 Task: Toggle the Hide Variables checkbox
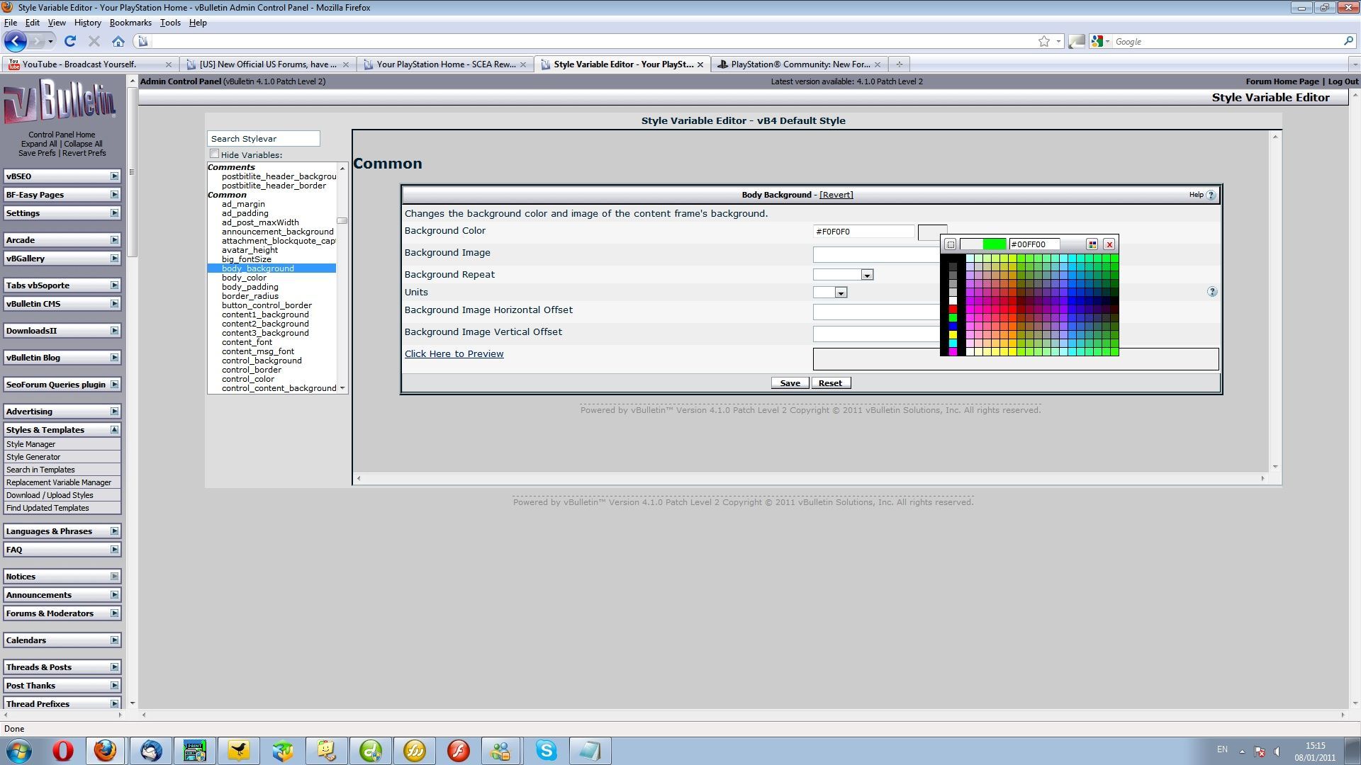tap(214, 154)
